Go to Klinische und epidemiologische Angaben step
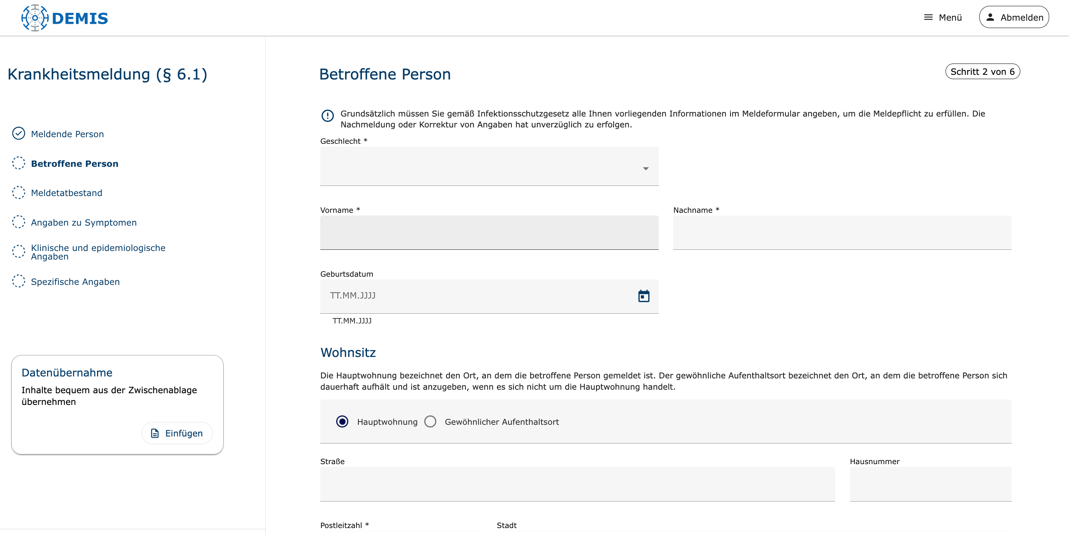 coord(98,252)
